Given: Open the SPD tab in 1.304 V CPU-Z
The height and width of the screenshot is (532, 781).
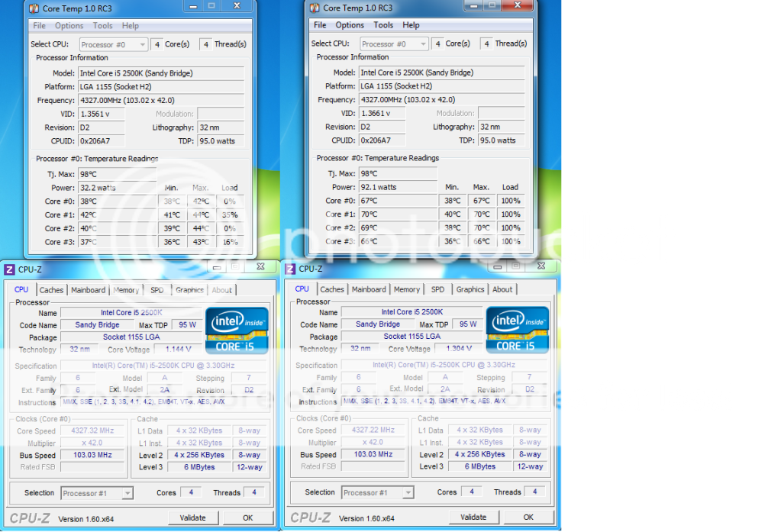Looking at the screenshot, I should 437,289.
